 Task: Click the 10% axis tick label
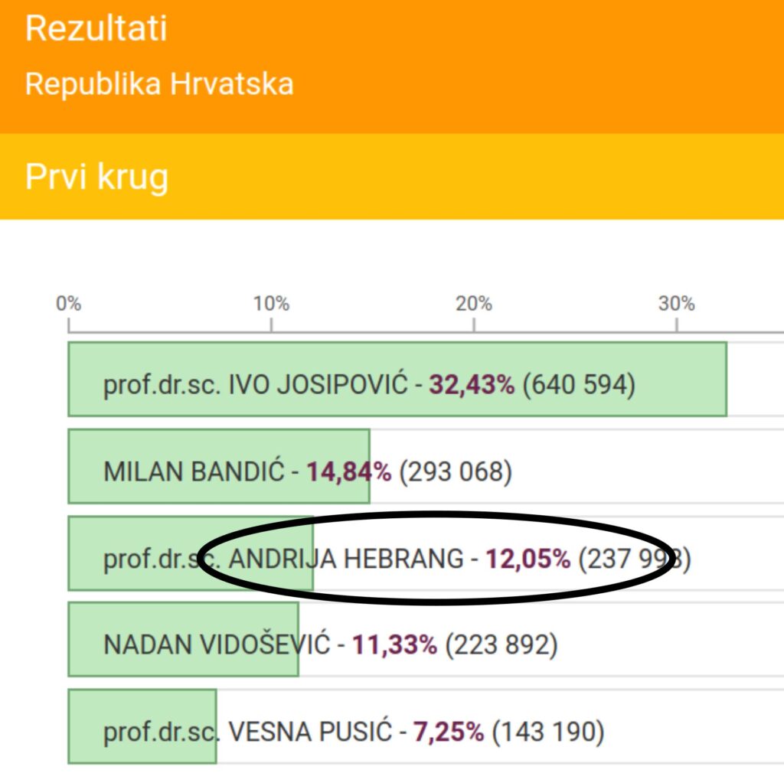[x=271, y=303]
